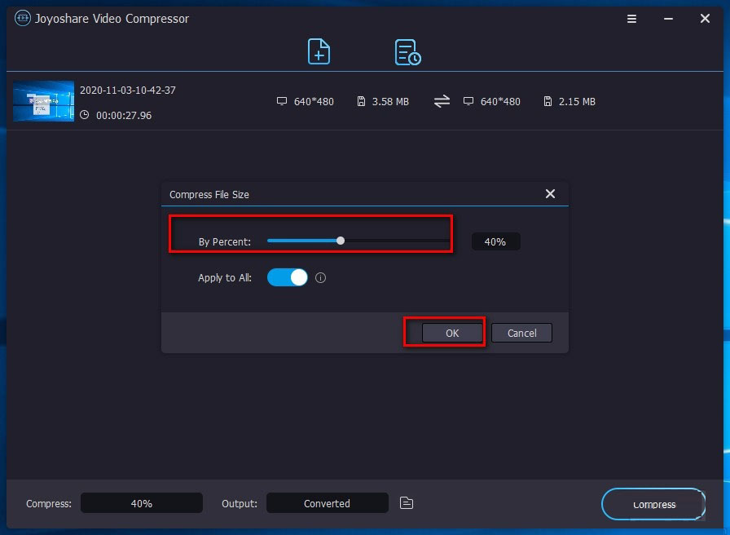The image size is (730, 535).
Task: Click the video thumbnail preview
Action: 42,100
